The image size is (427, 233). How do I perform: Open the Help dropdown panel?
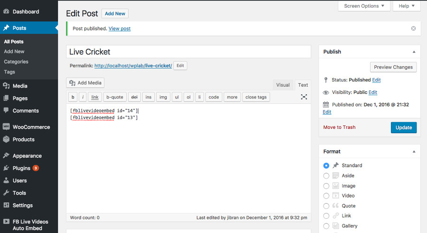pyautogui.click(x=407, y=6)
